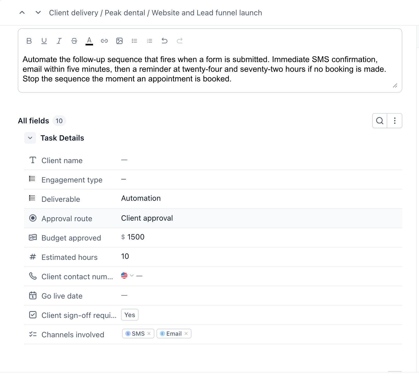Toggle underline formatting
Image resolution: width=419 pixels, height=387 pixels.
point(44,41)
